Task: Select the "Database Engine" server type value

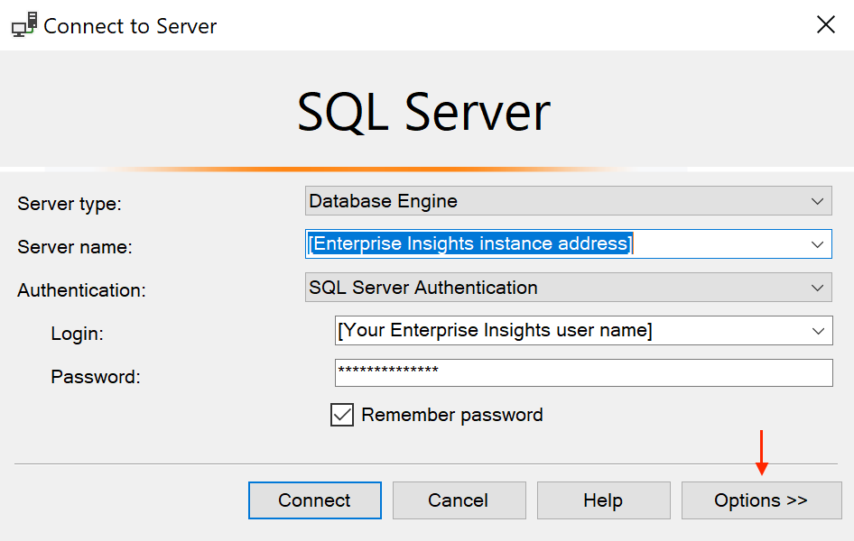Action: tap(384, 201)
